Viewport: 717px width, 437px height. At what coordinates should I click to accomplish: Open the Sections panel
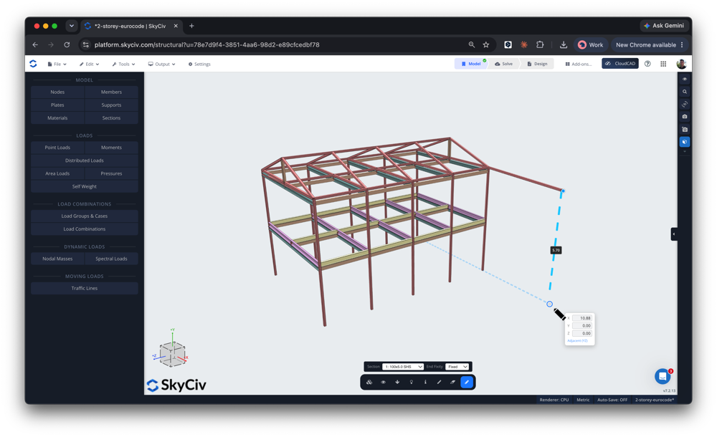pyautogui.click(x=112, y=118)
